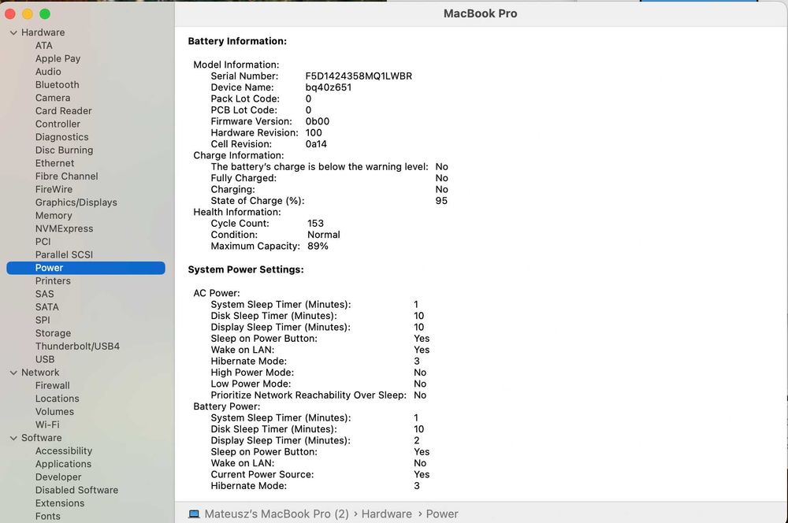Screen dimensions: 788x523
Task: Open the Controller entry
Action: click(x=58, y=124)
